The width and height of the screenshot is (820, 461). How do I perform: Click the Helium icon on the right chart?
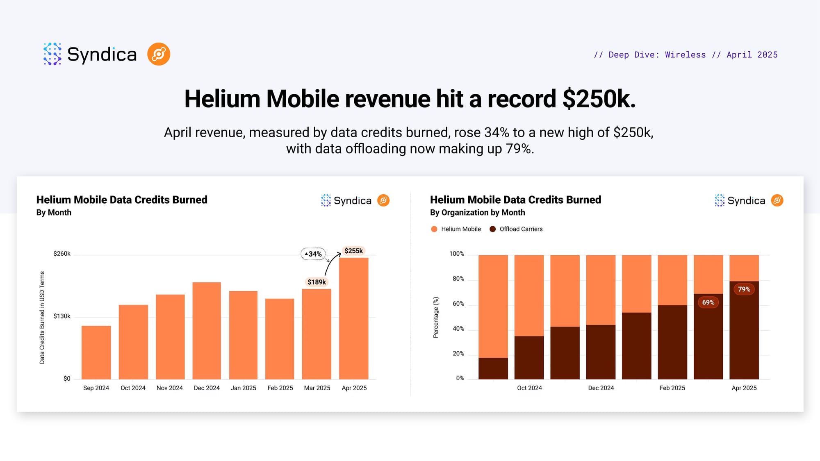tap(777, 200)
